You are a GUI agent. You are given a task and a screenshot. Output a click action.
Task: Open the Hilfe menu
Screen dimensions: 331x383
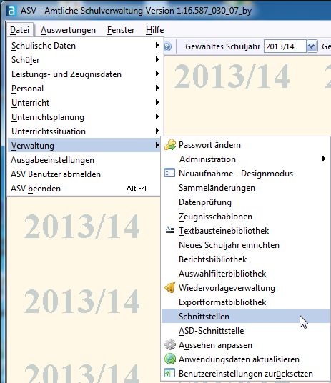(154, 30)
